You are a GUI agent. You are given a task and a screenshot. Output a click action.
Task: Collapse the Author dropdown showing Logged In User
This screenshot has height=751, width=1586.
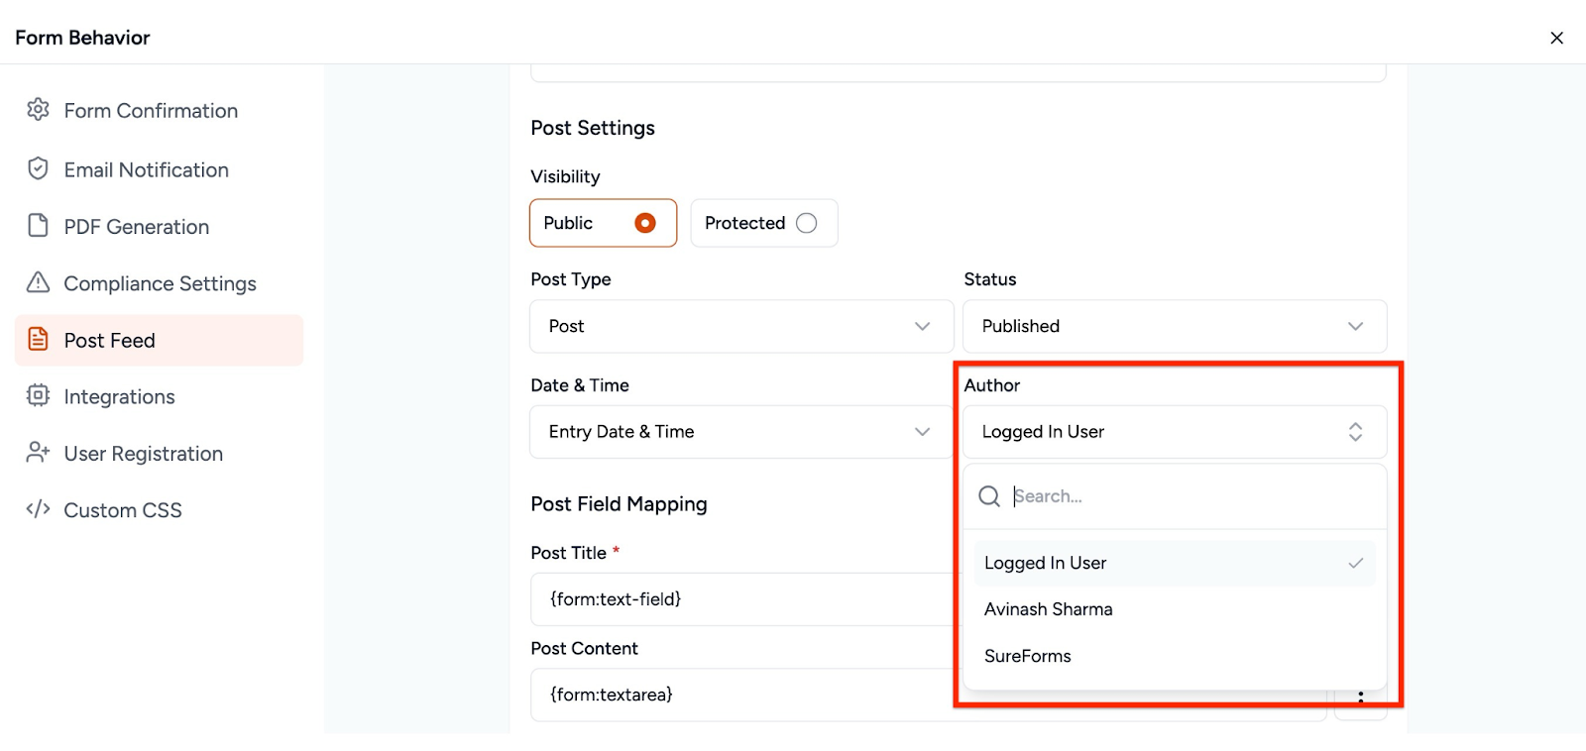[x=1174, y=432]
